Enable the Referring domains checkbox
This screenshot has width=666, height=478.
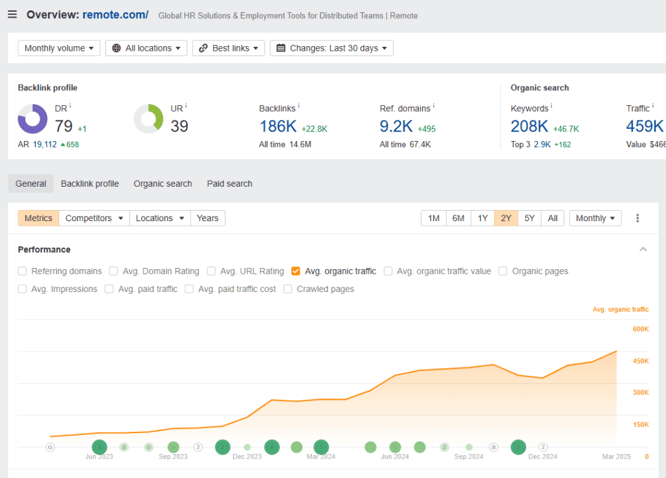(x=23, y=271)
